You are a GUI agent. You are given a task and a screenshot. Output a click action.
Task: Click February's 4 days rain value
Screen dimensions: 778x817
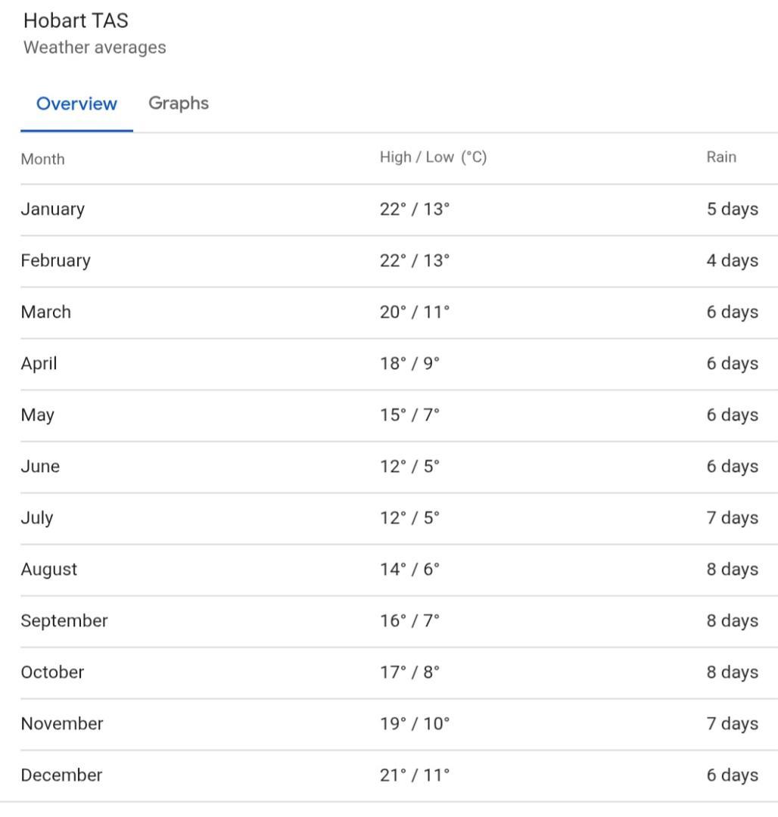pyautogui.click(x=732, y=260)
